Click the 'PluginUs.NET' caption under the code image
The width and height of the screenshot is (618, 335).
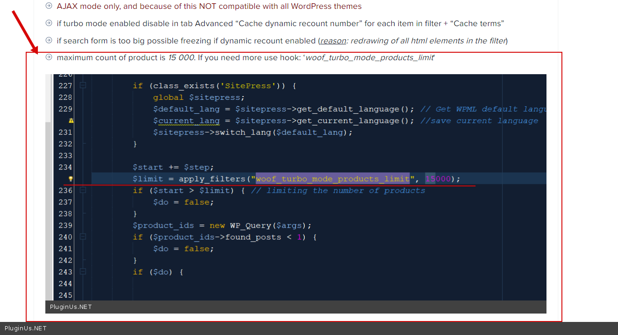click(x=71, y=307)
